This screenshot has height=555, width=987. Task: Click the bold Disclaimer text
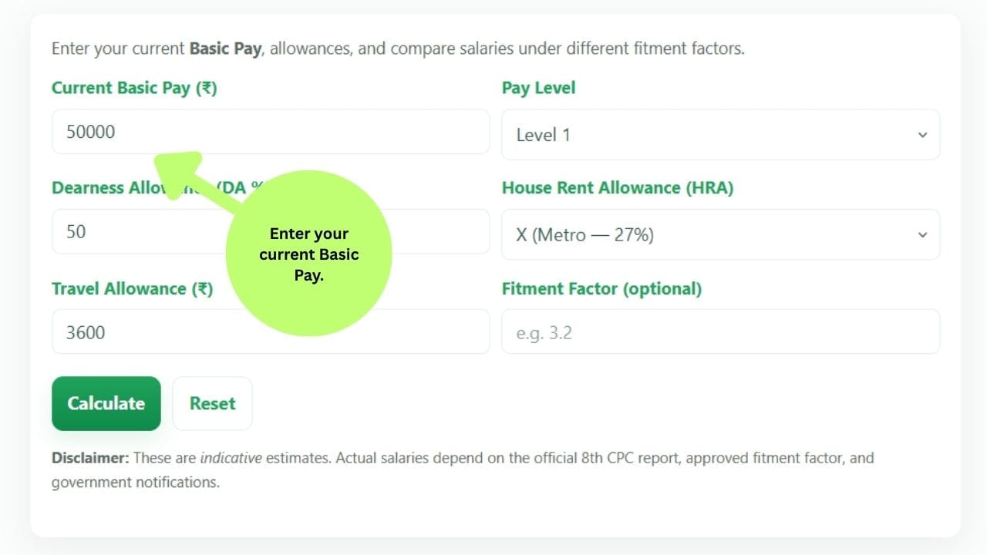tap(90, 458)
